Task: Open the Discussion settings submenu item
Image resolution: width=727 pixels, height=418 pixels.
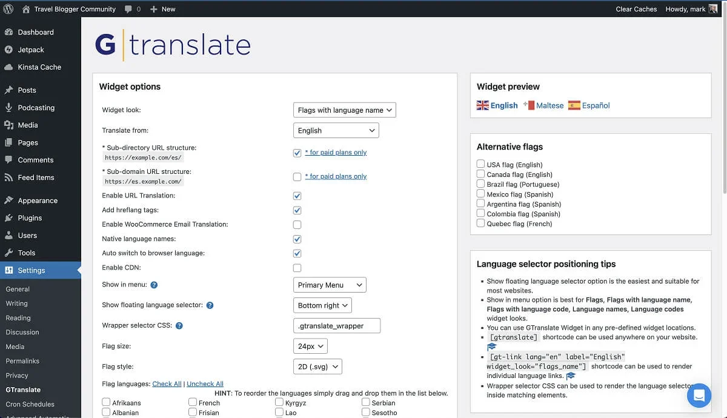Action: point(22,332)
